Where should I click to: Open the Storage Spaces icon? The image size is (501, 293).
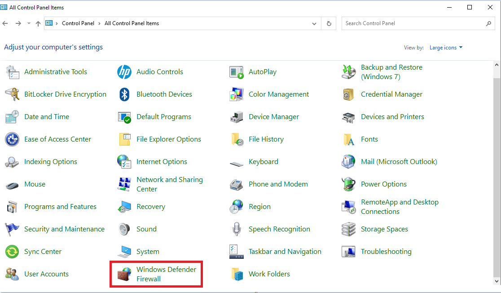[349, 229]
